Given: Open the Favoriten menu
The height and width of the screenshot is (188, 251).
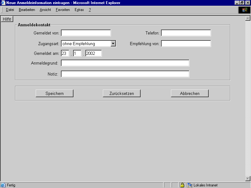Looking at the screenshot, I should 63,10.
